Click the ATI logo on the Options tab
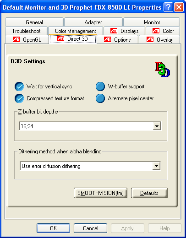 [107, 39]
